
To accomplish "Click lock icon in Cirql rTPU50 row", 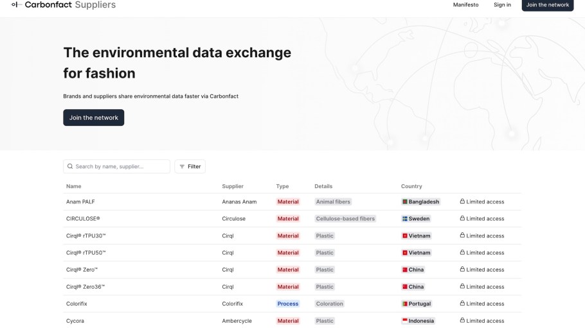I will click(462, 252).
